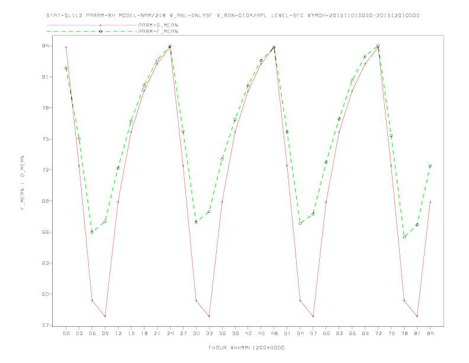Click the x-axis forecast hour label 18
Image resolution: width=469 pixels, height=363 pixels.
[x=144, y=333]
